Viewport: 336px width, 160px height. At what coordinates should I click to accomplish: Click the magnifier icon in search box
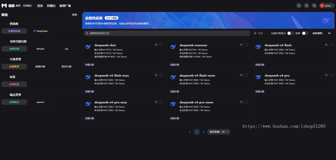click(x=87, y=33)
